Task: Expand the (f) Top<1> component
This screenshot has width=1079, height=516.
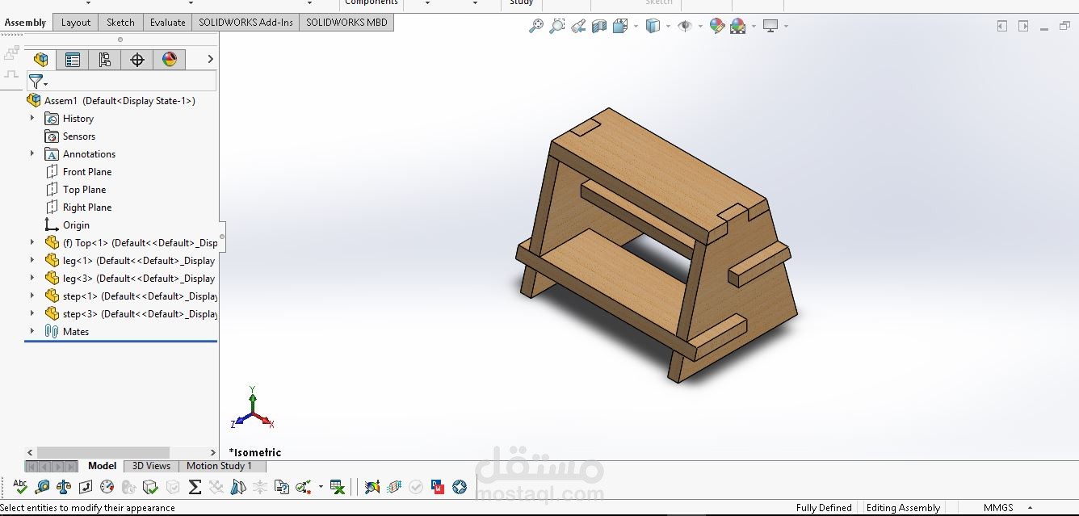Action: [x=32, y=242]
